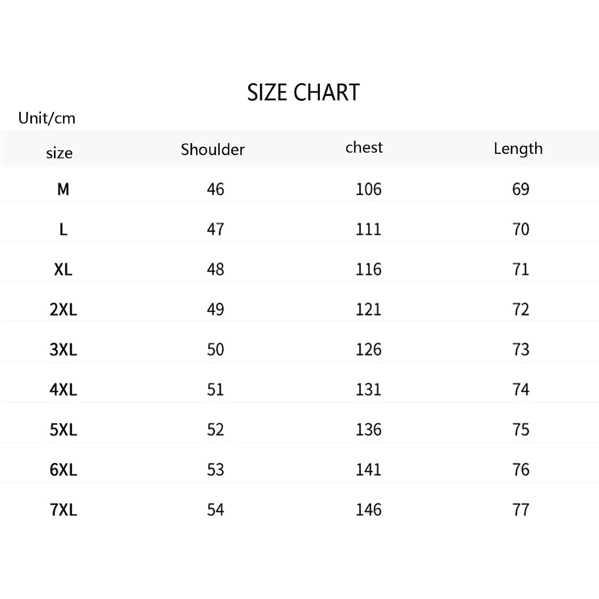Click the SIZE CHART title
599x599 pixels.
[x=303, y=92]
